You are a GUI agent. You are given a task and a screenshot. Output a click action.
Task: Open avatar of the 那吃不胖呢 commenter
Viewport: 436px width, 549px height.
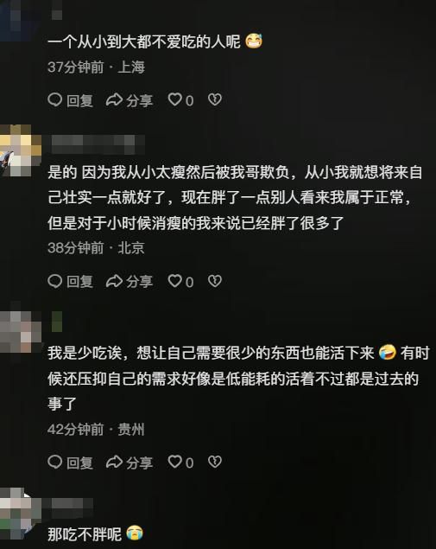(20, 514)
